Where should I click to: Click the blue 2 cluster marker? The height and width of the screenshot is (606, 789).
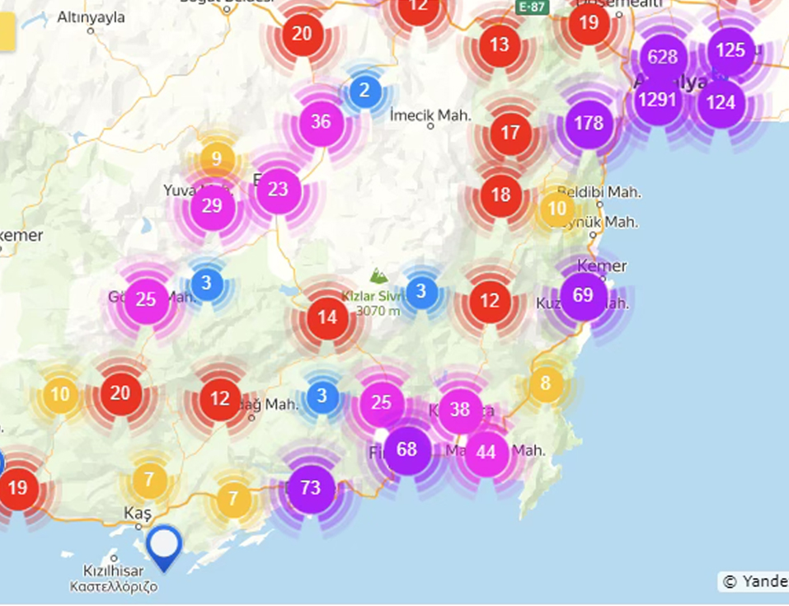[x=364, y=92]
